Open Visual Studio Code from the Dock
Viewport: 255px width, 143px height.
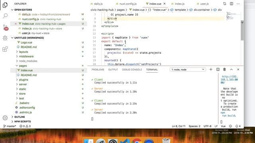tap(125, 141)
